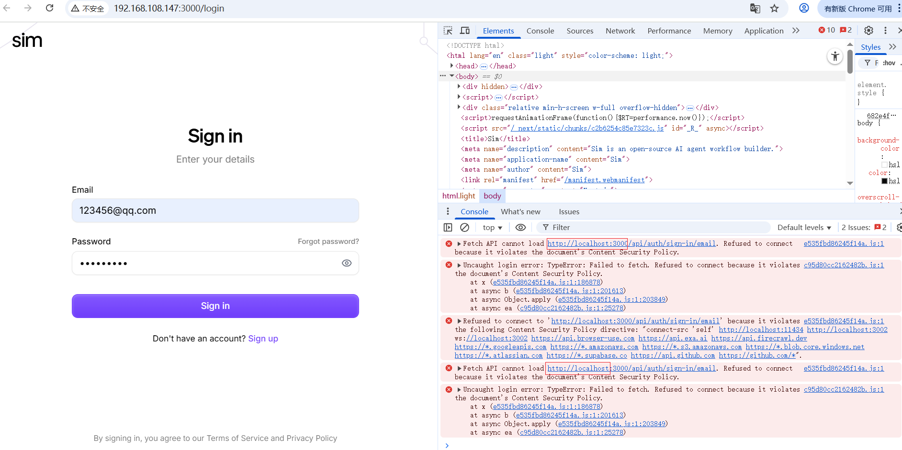The height and width of the screenshot is (450, 902).
Task: Expand ellipsis of the head element
Action: [x=484, y=66]
